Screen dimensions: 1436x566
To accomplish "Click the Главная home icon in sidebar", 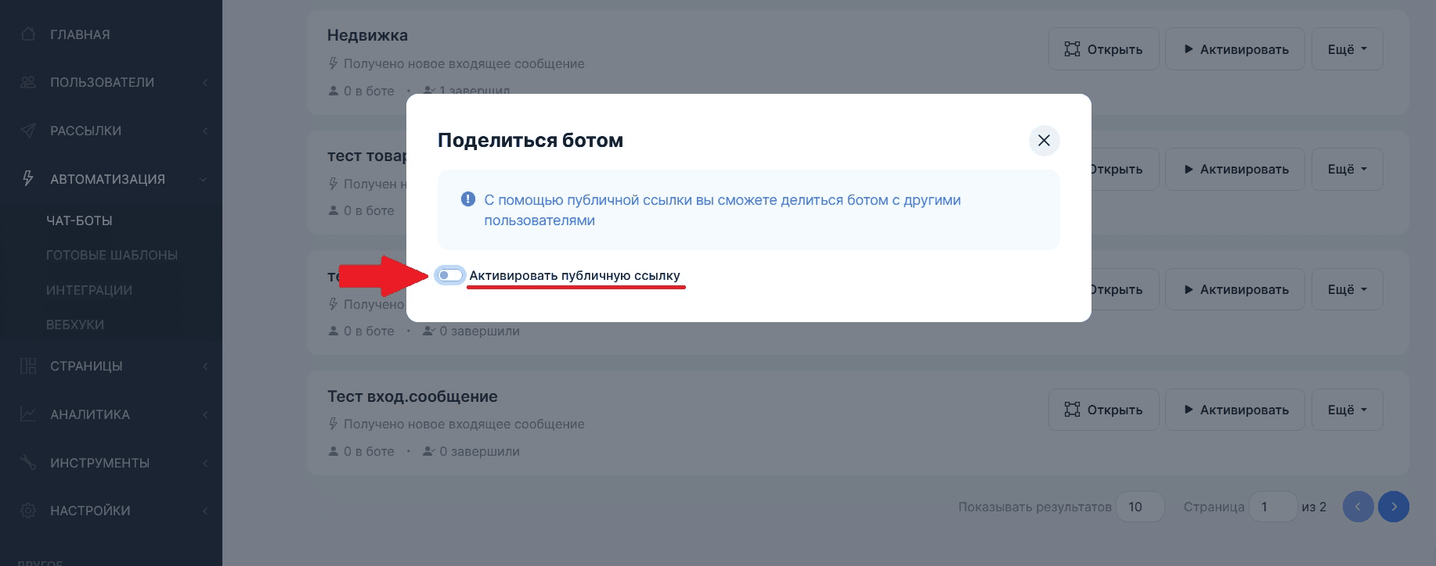I will tap(28, 34).
